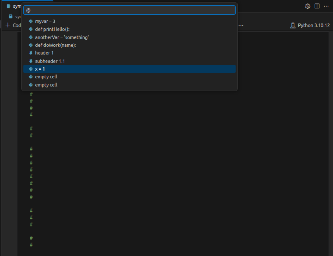Click the markdown icon beside header 1
This screenshot has width=333, height=256.
click(x=30, y=53)
